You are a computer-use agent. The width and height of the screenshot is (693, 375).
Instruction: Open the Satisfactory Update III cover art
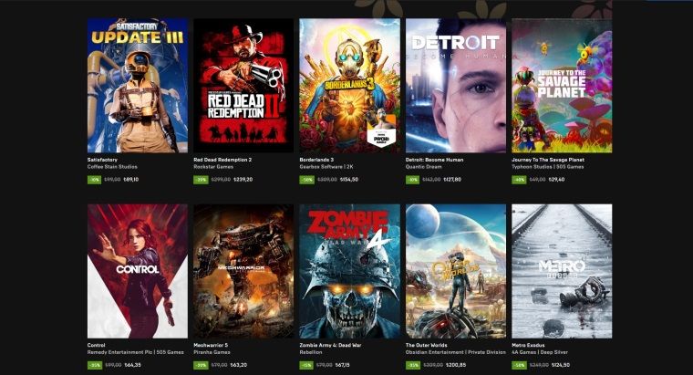point(138,86)
